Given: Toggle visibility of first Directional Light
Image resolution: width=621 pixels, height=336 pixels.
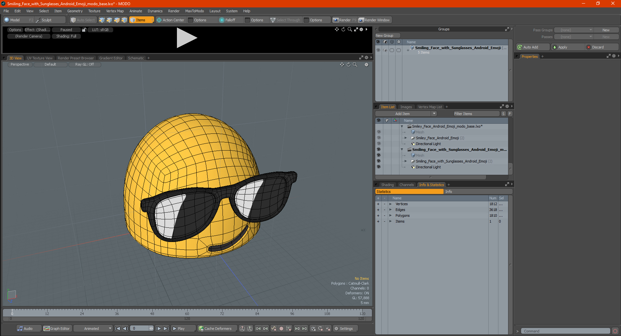Looking at the screenshot, I should [x=378, y=144].
